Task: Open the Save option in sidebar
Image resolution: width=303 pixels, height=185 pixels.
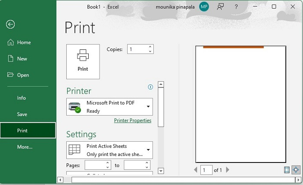Action: click(22, 114)
